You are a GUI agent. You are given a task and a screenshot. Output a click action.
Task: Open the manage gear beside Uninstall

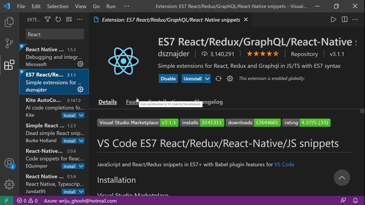[x=230, y=79]
